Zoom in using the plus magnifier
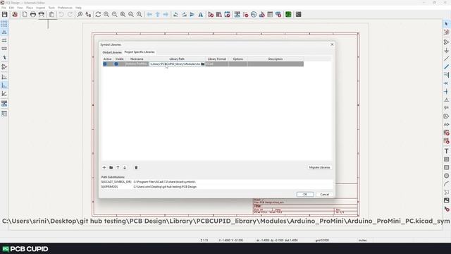 (x=106, y=14)
